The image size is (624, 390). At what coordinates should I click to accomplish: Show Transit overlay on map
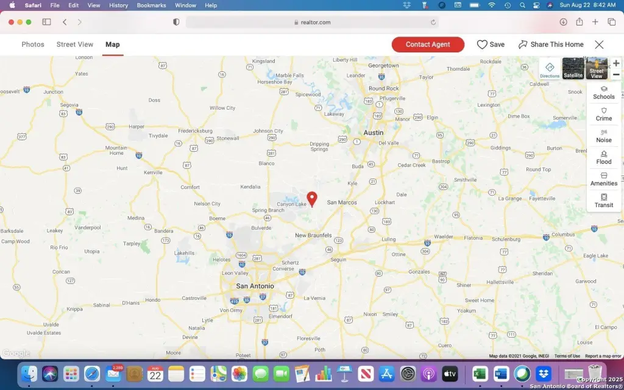[604, 201]
